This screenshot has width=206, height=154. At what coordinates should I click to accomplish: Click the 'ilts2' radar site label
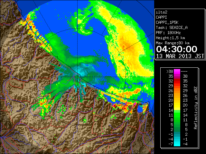tap(162, 12)
